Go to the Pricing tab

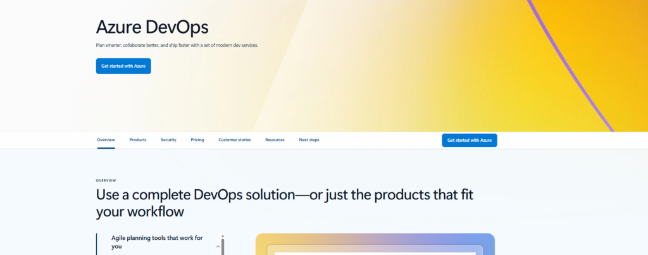197,140
